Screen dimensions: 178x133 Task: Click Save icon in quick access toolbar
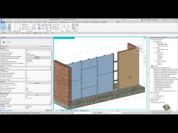(4, 33)
